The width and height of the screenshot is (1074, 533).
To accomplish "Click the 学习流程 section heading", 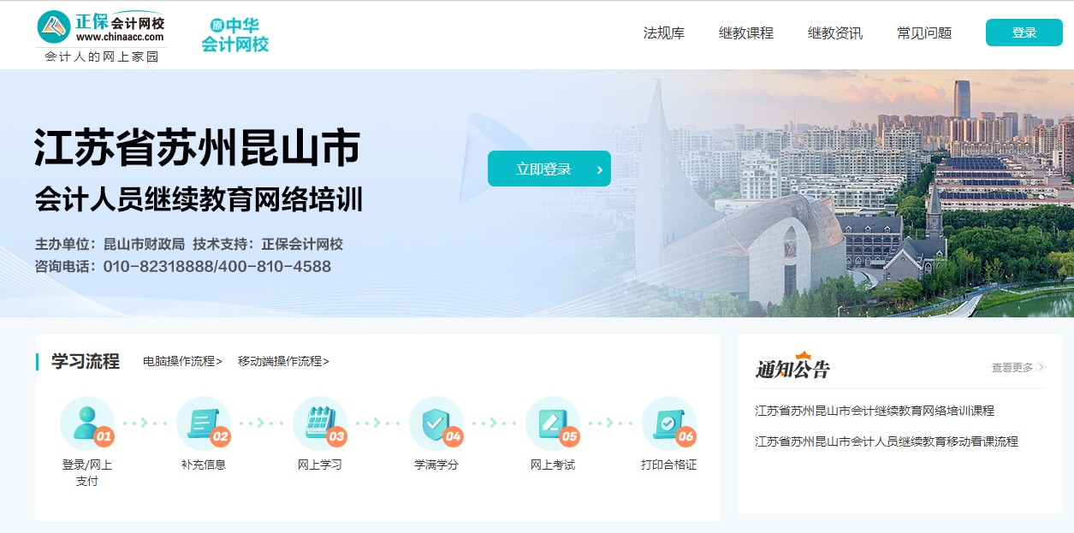I will 86,361.
